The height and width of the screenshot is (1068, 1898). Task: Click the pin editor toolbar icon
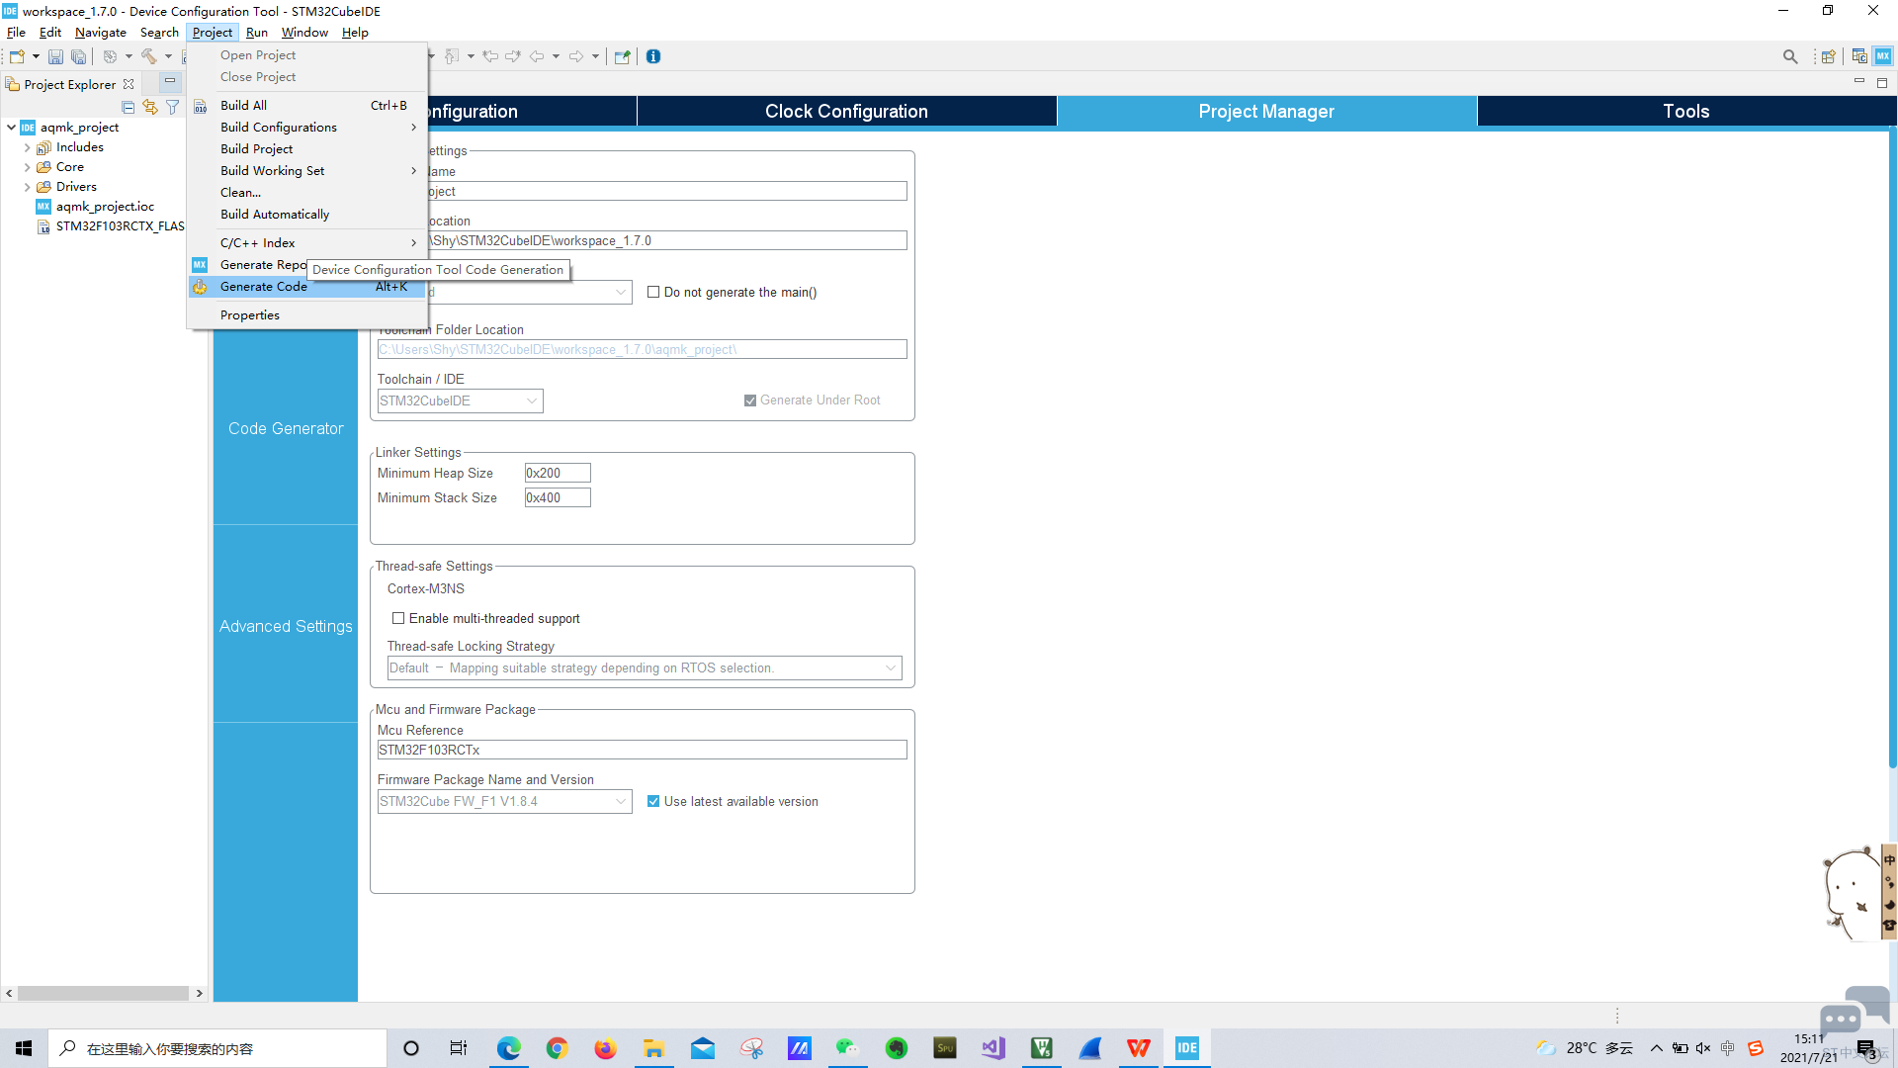click(x=622, y=56)
